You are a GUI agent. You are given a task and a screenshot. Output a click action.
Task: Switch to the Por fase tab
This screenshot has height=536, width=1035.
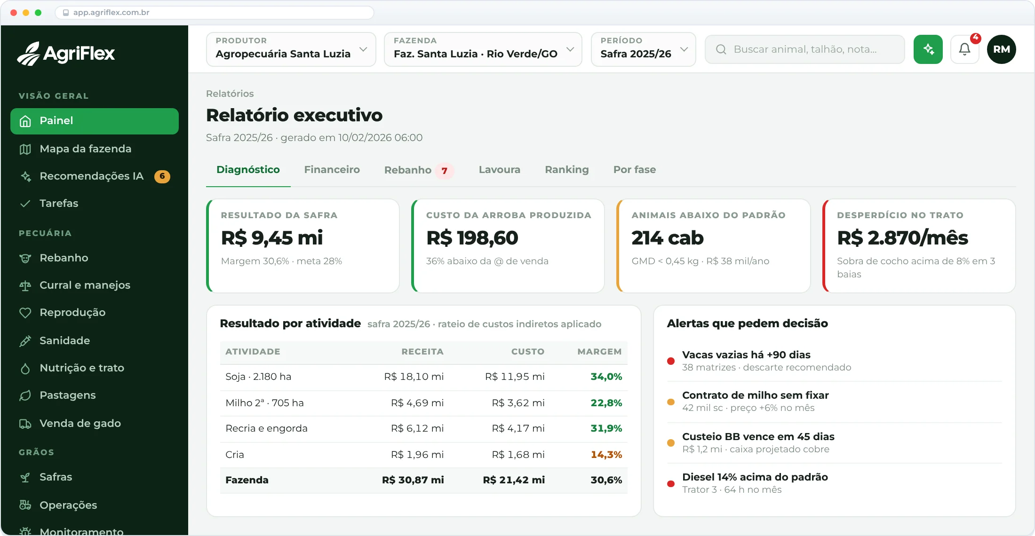click(634, 170)
